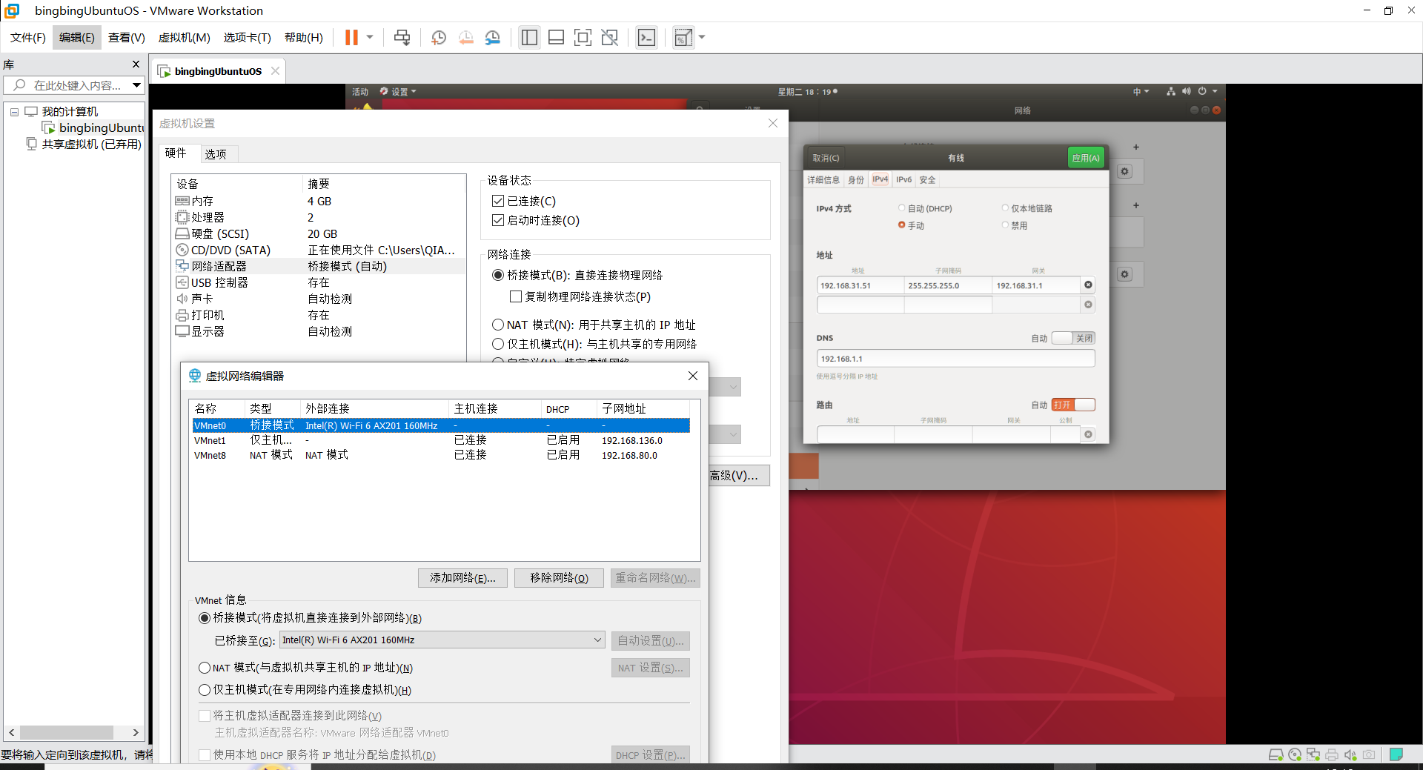The width and height of the screenshot is (1423, 770).
Task: Toggle the DNS automatic switch
Action: (1072, 338)
